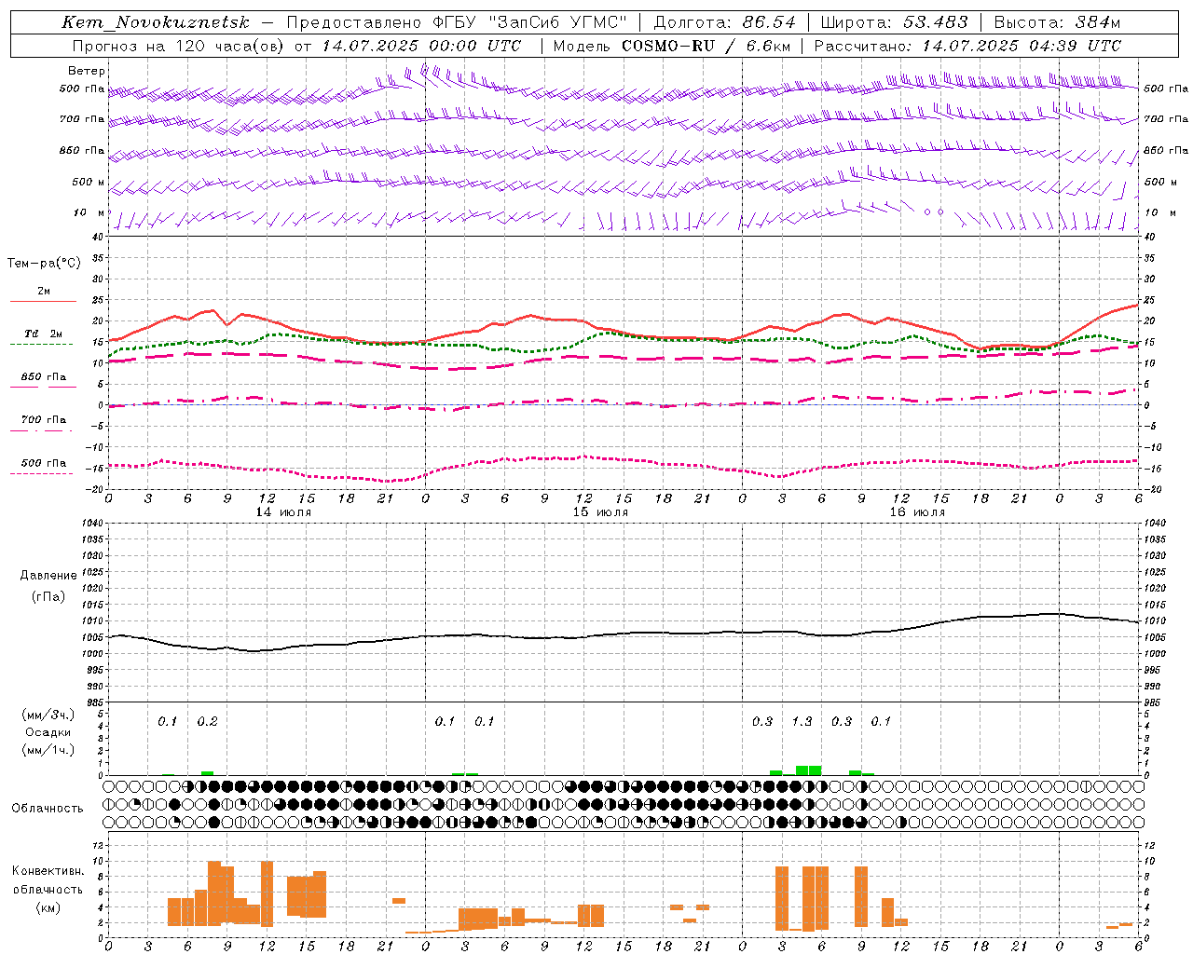Screen dimensions: 1193x954
Task: Click the precipitation value '1.3'
Action: [x=802, y=721]
